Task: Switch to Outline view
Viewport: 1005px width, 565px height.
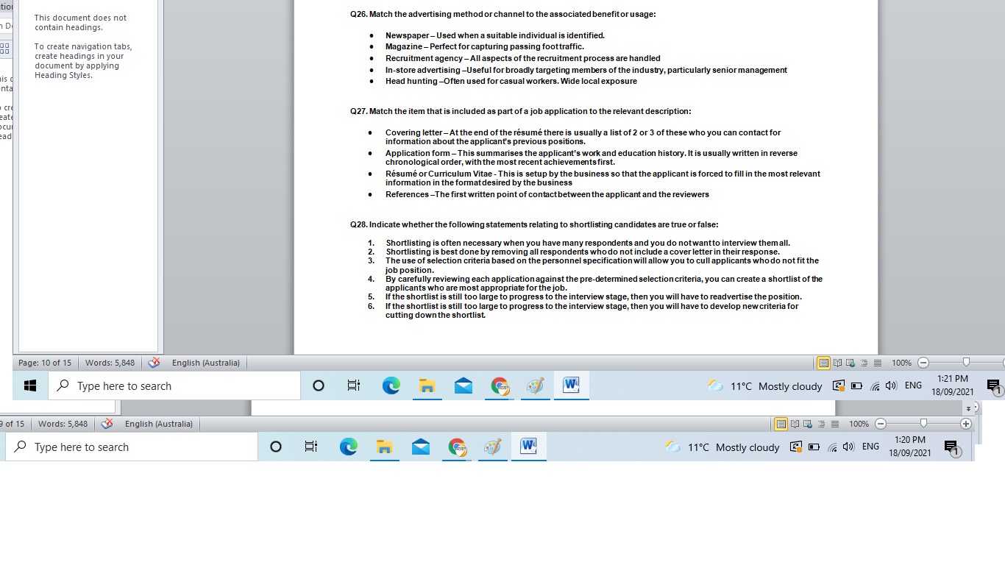Action: point(864,362)
